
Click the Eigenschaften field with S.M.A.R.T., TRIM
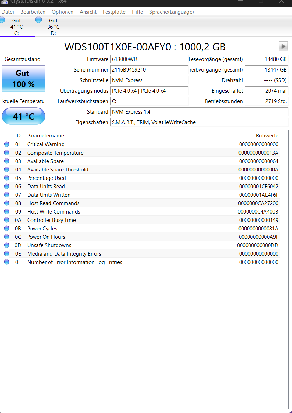point(199,122)
